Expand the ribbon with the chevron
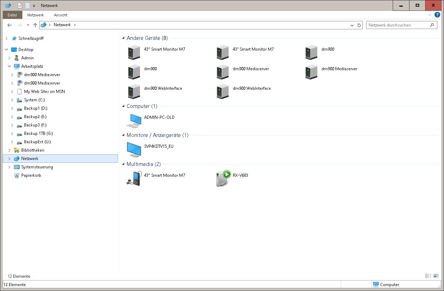444x291 pixels. [430, 15]
